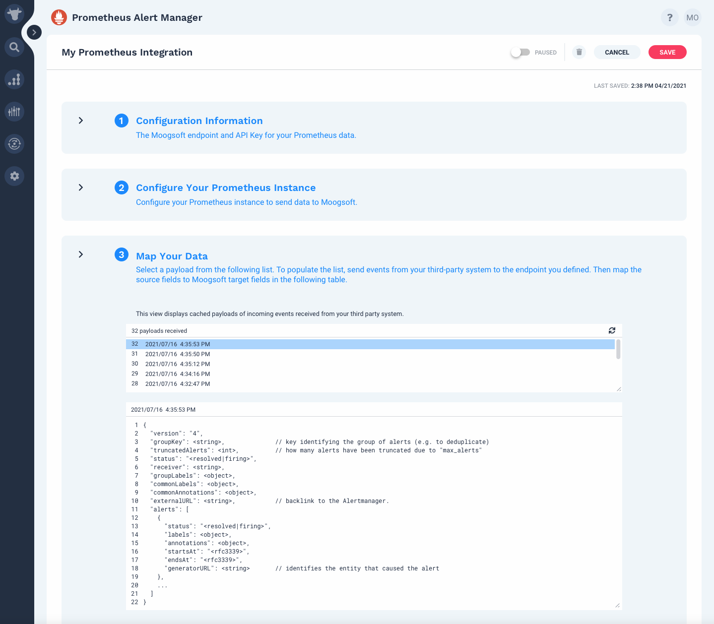Expand the sidebar navigation arrow
Screen dimensions: 714x624
point(34,32)
